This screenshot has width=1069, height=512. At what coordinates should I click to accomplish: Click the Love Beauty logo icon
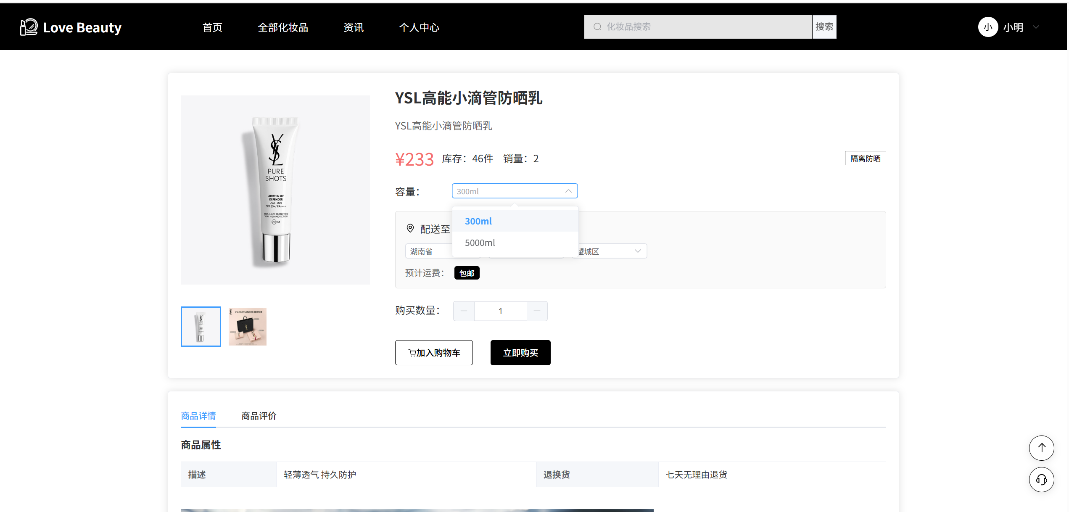click(x=29, y=27)
